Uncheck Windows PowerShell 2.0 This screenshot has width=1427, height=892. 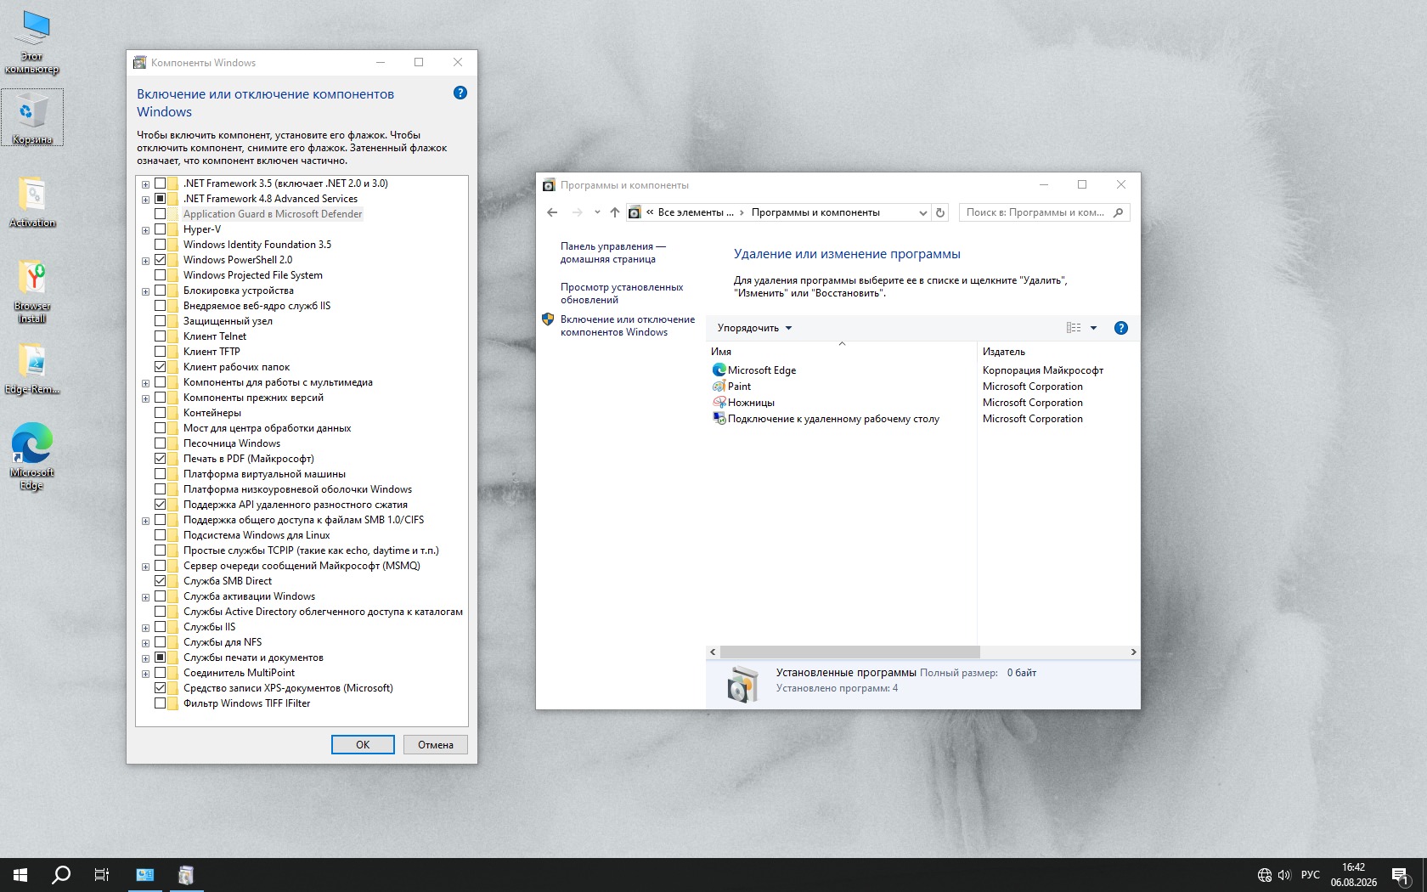[161, 260]
